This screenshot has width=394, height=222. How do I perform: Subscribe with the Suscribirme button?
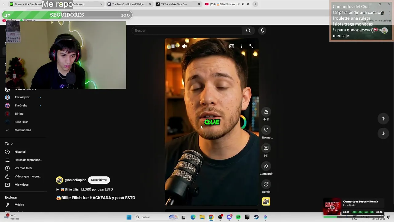pyautogui.click(x=99, y=180)
